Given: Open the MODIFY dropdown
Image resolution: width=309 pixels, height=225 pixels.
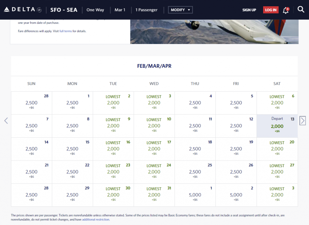Looking at the screenshot, I should point(180,10).
